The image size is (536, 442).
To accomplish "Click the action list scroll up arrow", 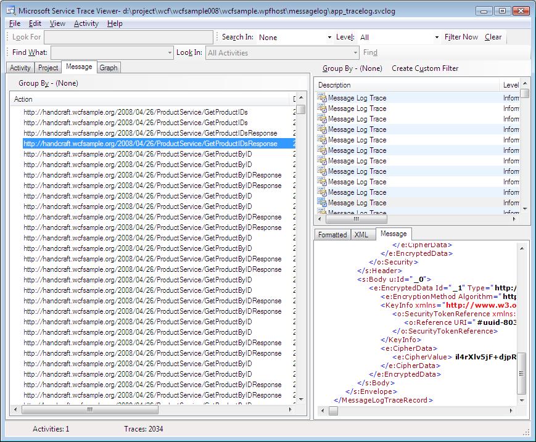I will coord(301,97).
